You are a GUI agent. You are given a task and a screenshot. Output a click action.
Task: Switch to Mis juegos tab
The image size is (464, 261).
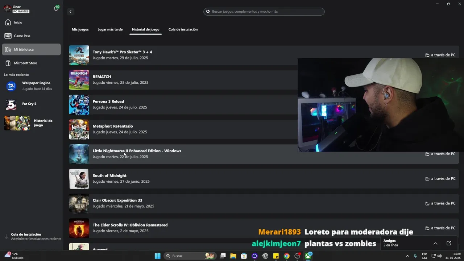(x=80, y=29)
